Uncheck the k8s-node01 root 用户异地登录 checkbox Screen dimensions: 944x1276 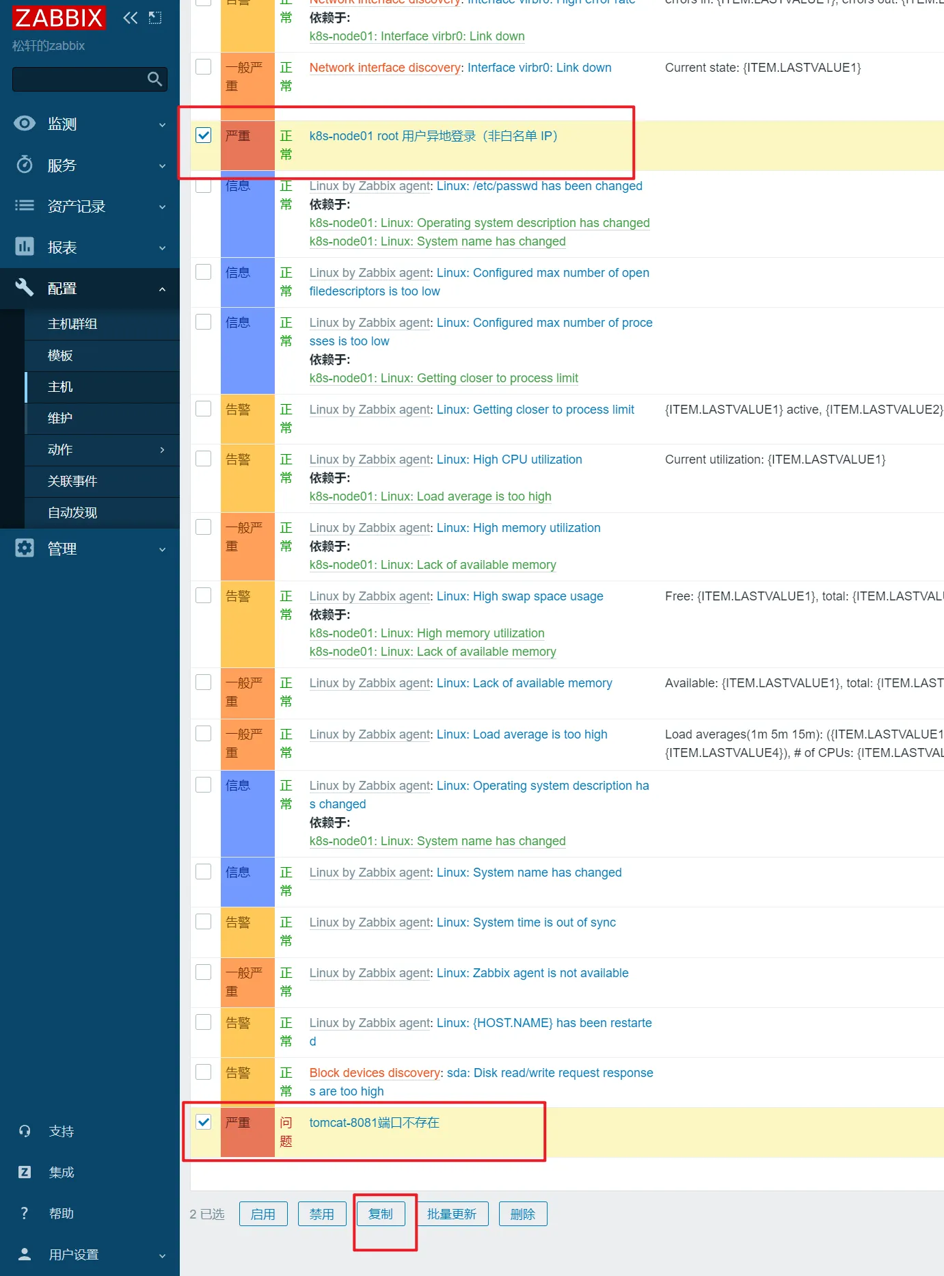[204, 135]
